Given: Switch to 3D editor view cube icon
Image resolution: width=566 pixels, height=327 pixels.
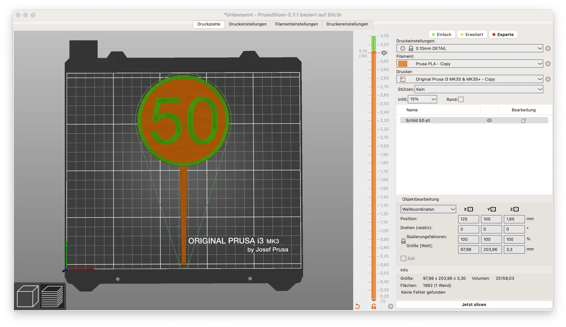Looking at the screenshot, I should [x=27, y=296].
